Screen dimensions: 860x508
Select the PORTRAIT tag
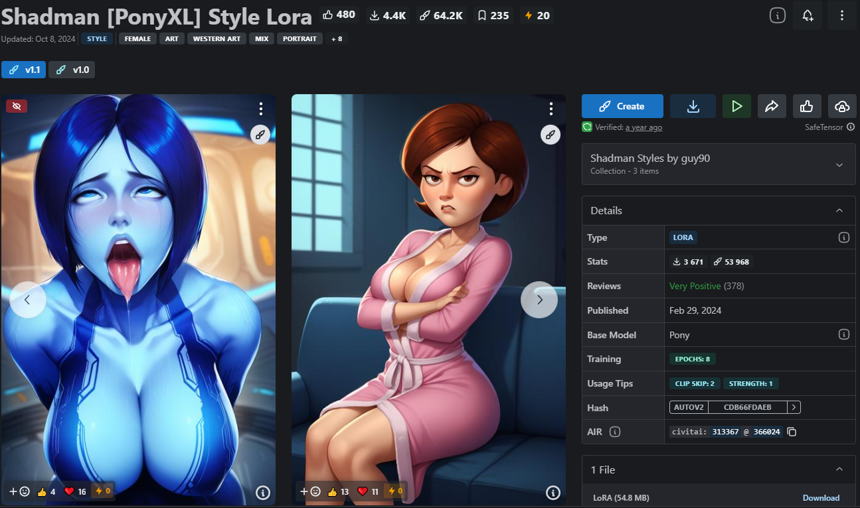300,38
